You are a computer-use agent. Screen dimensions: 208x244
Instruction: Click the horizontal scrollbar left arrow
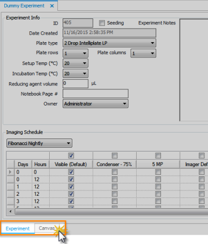tap(10, 212)
